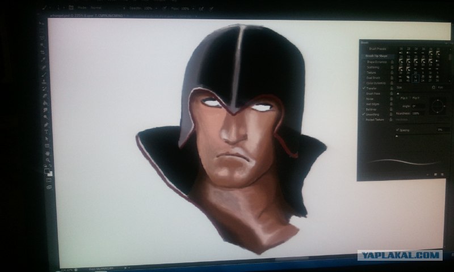Viewport: 454px width, 272px height.
Task: Open foreground color picker
Action: pyautogui.click(x=47, y=171)
